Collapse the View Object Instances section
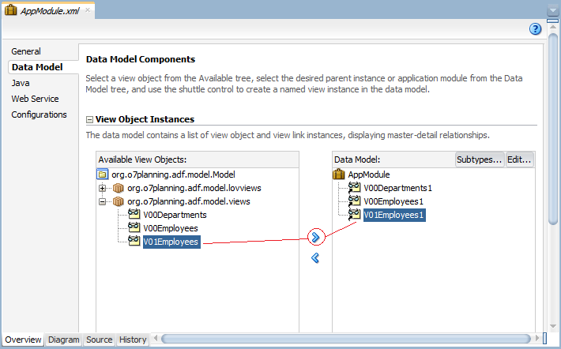Viewport: 561px width, 349px height. (89, 120)
